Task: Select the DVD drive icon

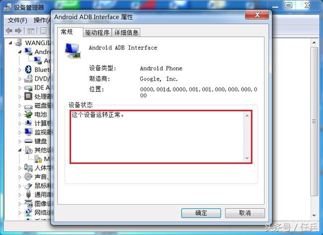Action: tap(28, 78)
